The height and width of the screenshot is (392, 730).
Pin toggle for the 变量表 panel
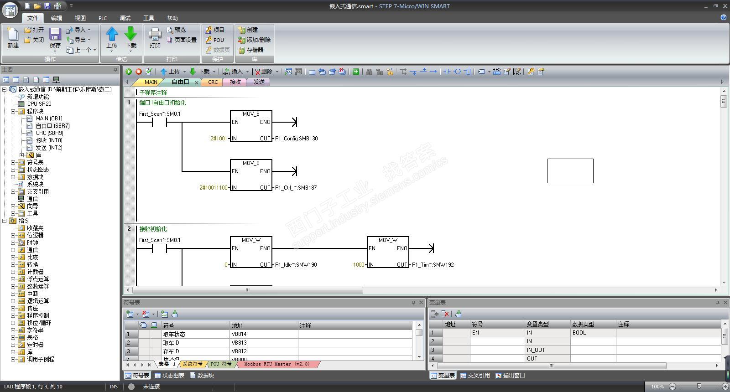[x=718, y=303]
